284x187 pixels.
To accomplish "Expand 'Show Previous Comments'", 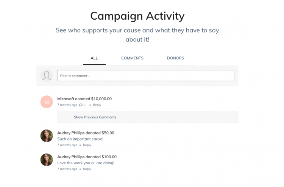I will 95,117.
